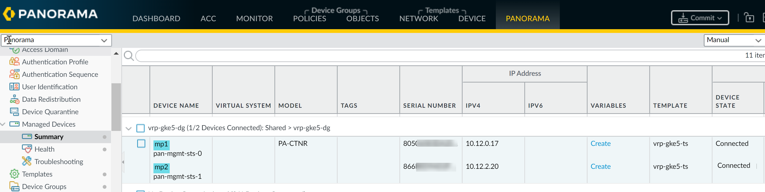Click the Device Quarantine icon

(x=14, y=112)
